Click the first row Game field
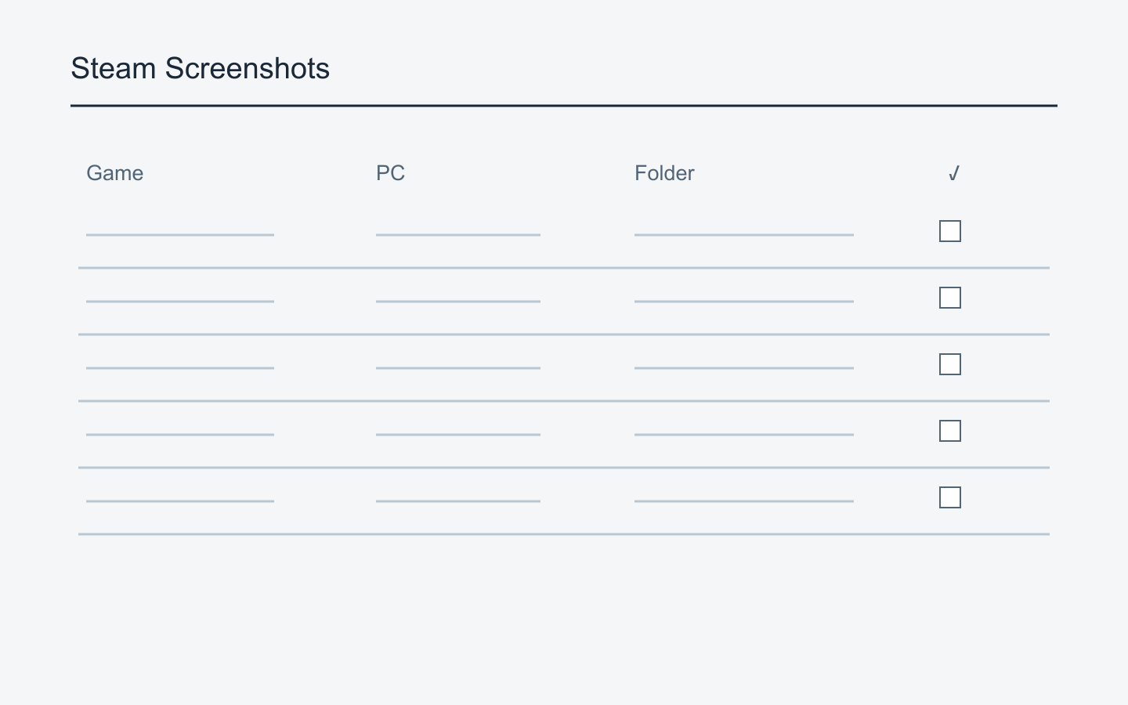This screenshot has width=1128, height=705. click(x=180, y=224)
